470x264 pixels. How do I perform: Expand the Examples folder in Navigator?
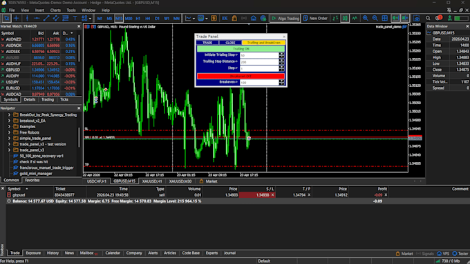9,126
